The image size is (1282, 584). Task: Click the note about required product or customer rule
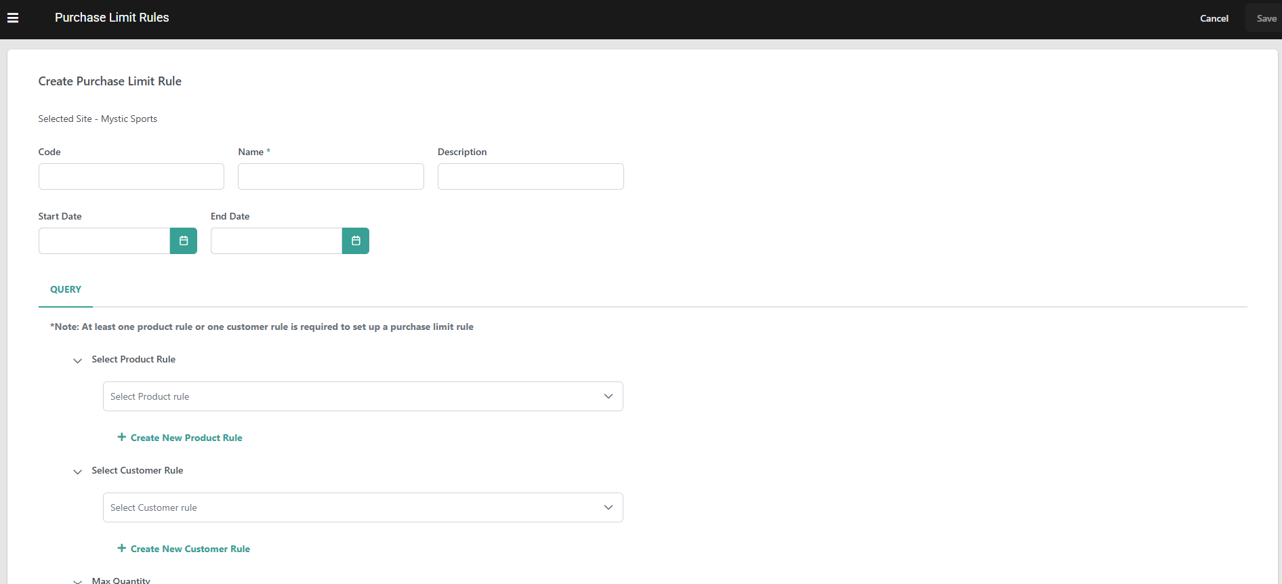262,327
